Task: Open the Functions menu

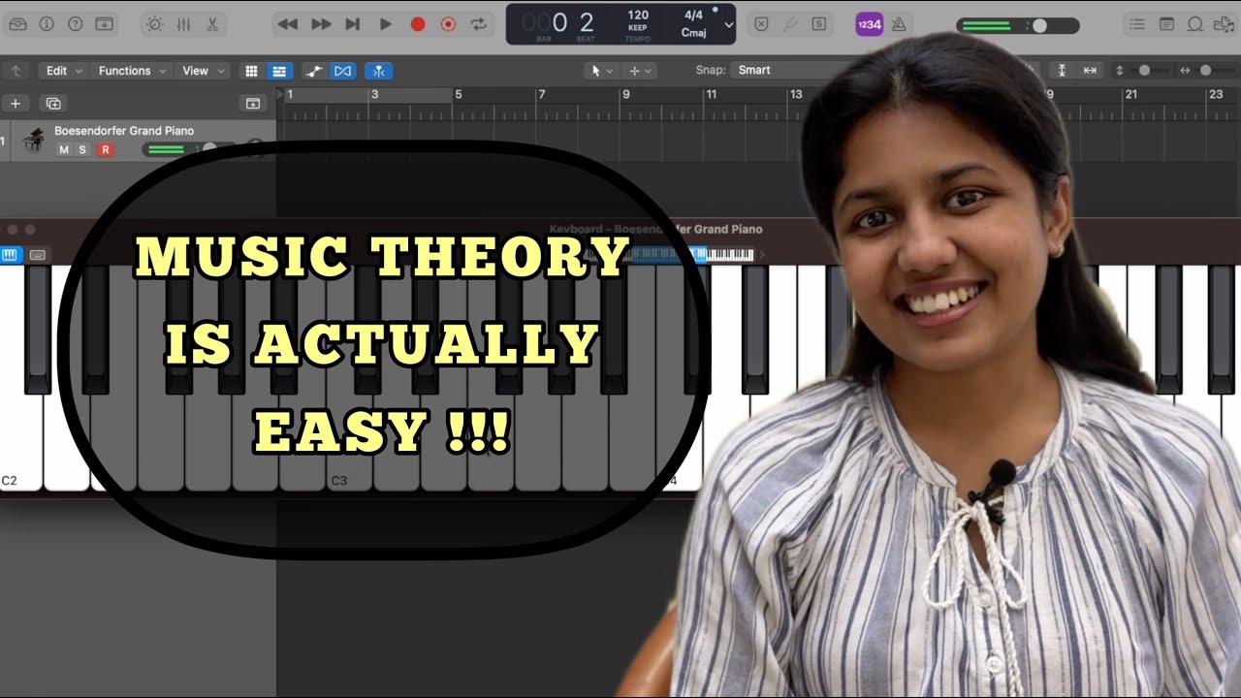Action: [131, 71]
